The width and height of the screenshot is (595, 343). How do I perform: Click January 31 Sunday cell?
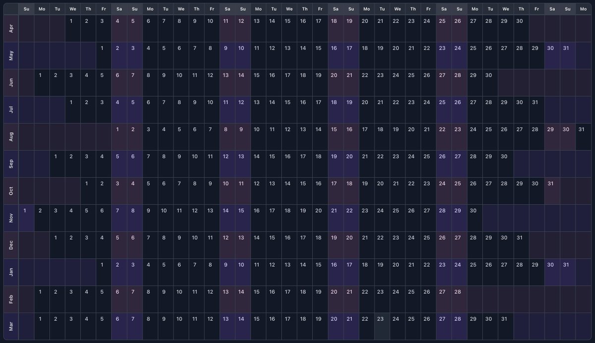pyautogui.click(x=567, y=272)
